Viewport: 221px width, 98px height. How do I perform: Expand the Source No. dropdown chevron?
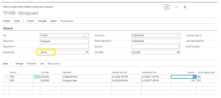coord(178,36)
